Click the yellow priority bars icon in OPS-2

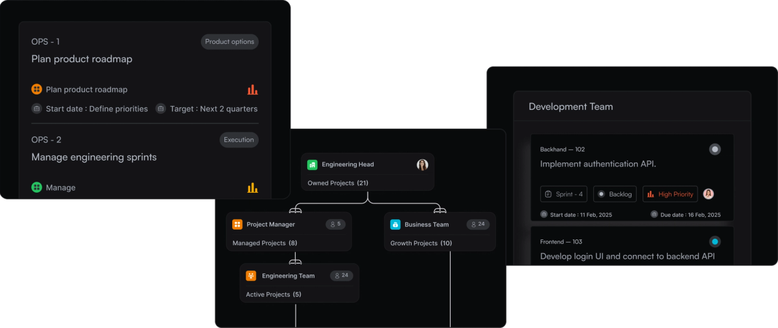(253, 188)
